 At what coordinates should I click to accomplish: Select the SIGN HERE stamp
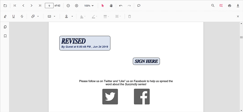coord(146,61)
